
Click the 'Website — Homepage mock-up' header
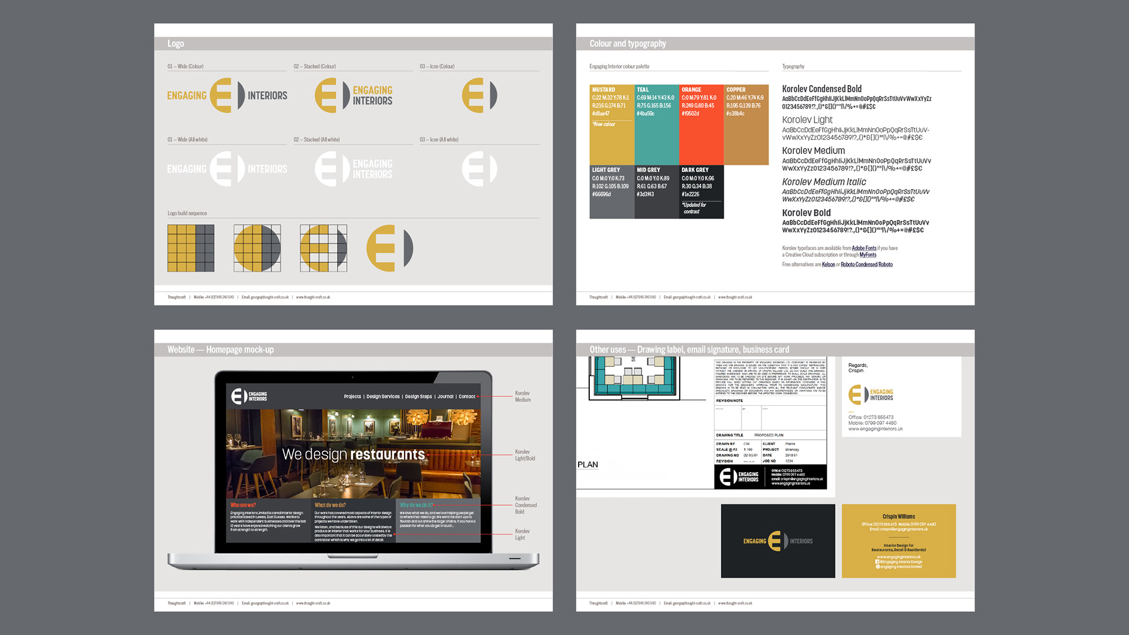[x=221, y=350]
